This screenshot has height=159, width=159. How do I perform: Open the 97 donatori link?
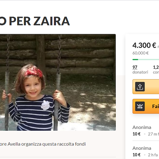click(x=135, y=67)
